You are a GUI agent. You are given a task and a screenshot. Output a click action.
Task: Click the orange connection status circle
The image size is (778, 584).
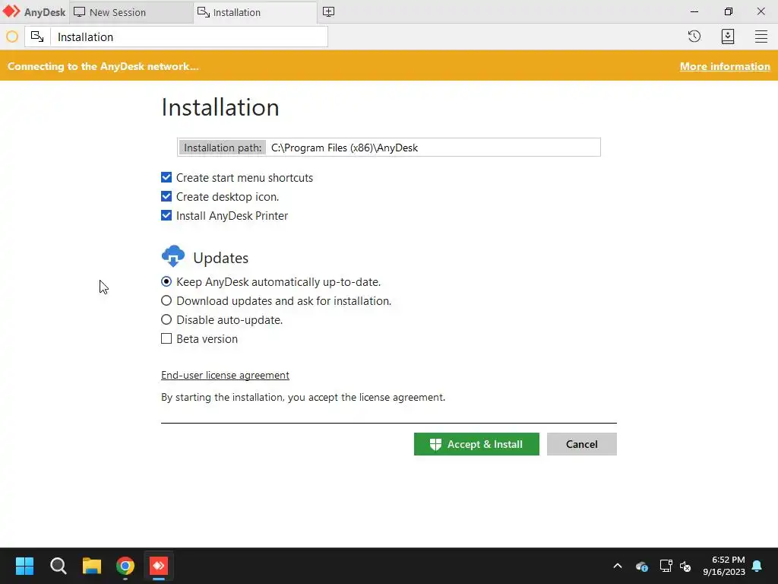coord(12,36)
